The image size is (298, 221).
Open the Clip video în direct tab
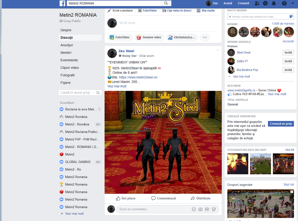(177, 11)
